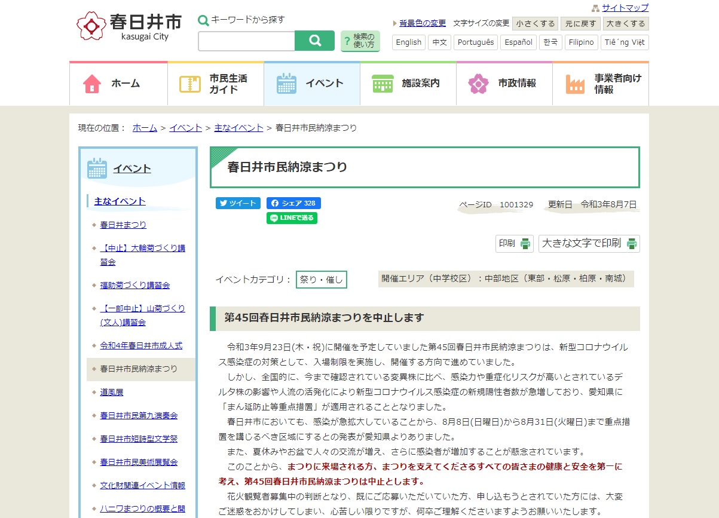Viewport: 719px width, 518px height.
Task: Click the 市民生活ガイド book icon
Action: (190, 84)
